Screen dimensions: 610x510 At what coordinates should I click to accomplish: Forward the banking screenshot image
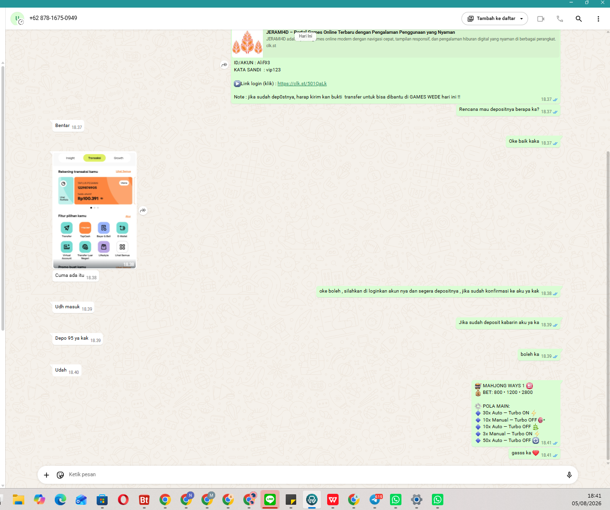pos(143,210)
